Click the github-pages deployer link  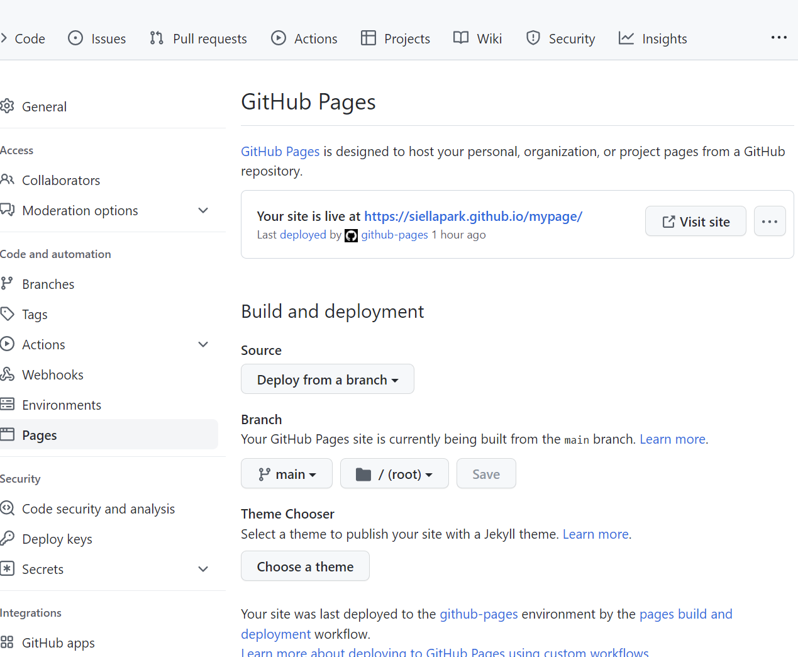pos(394,235)
